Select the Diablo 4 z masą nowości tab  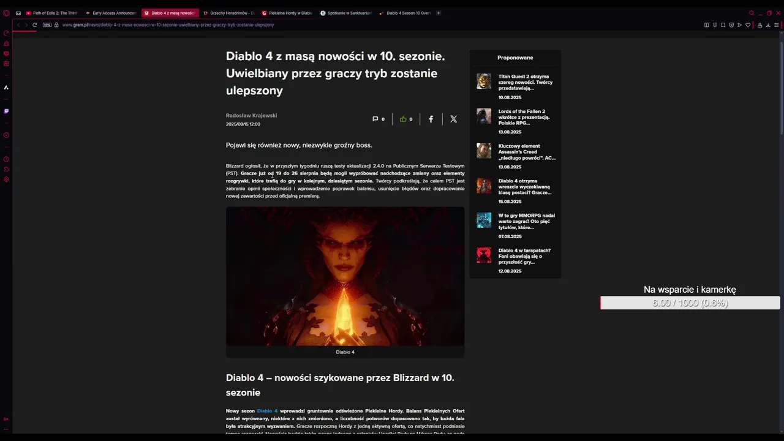click(x=170, y=13)
